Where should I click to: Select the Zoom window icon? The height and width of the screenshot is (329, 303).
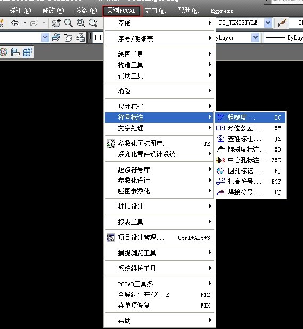click(x=81, y=23)
